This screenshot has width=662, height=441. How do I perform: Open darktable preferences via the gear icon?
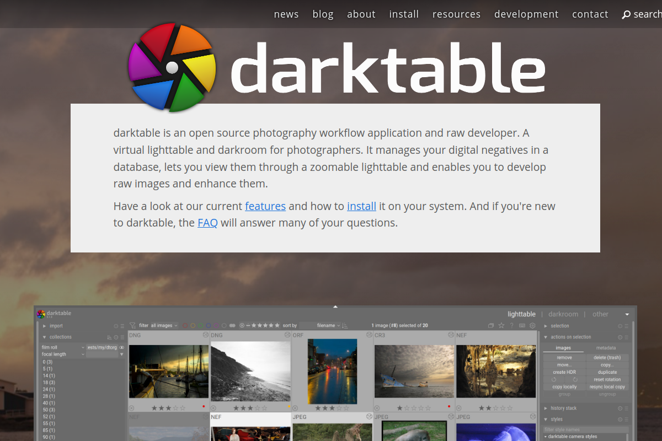(x=532, y=325)
